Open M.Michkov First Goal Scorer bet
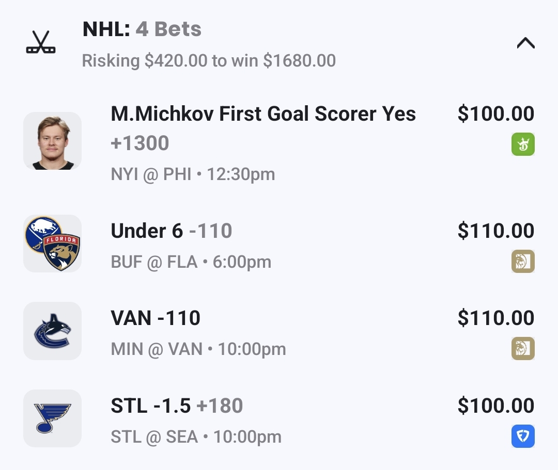The height and width of the screenshot is (470, 558). [x=263, y=114]
